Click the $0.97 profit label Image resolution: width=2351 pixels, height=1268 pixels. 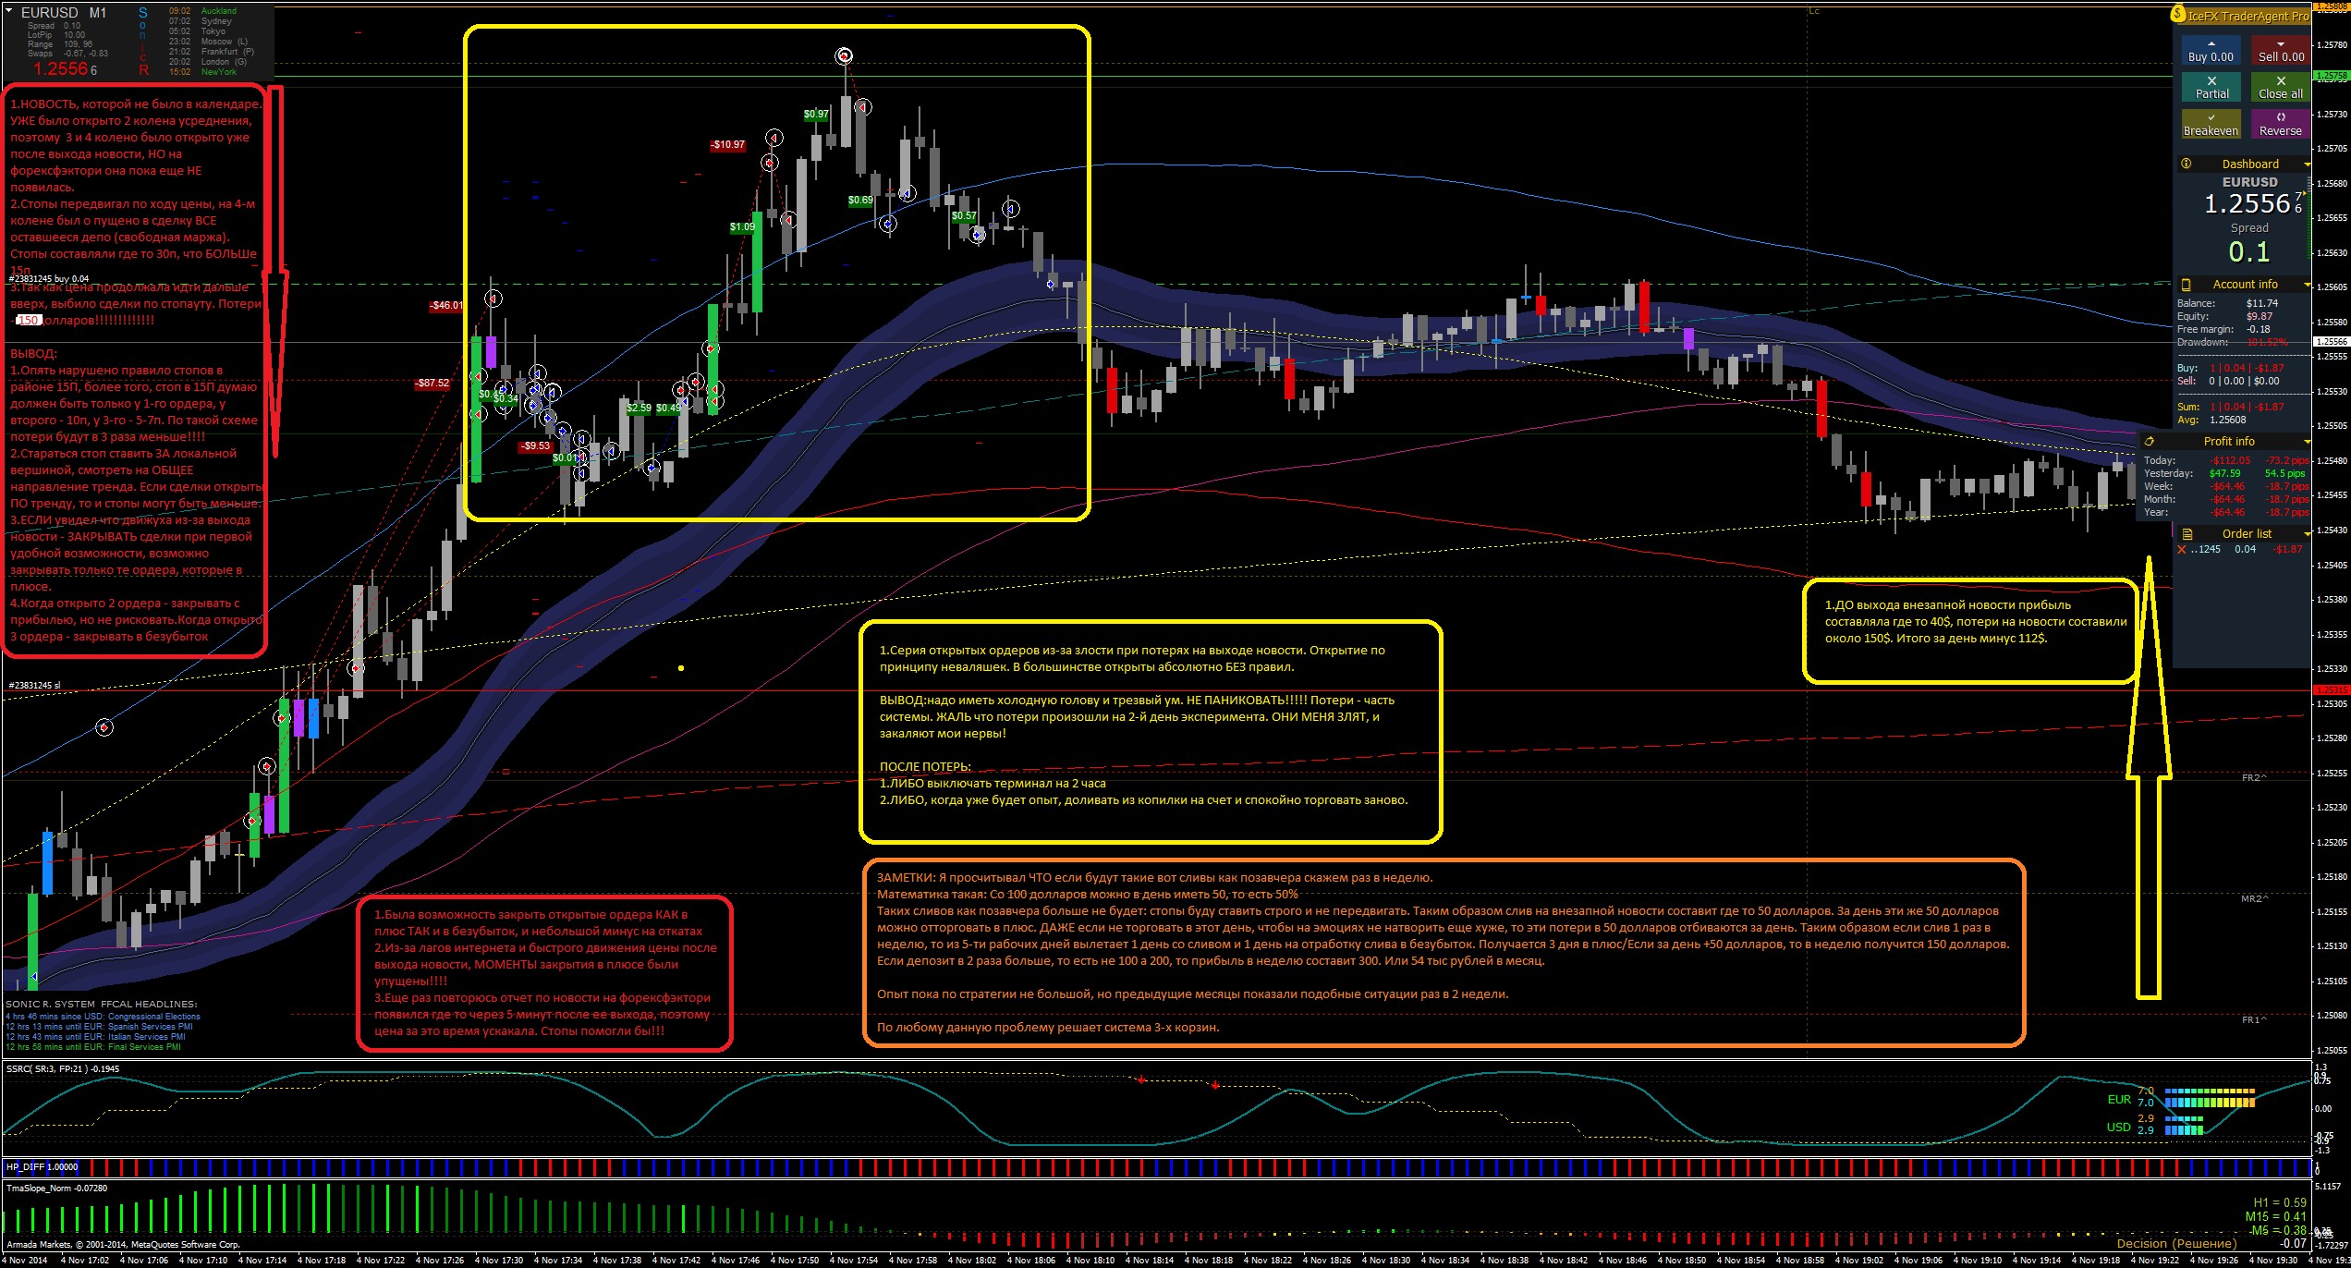point(816,115)
